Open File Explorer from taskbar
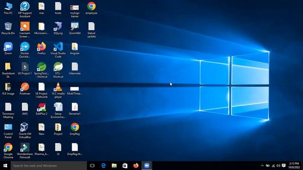Viewport: 303px width, 170px height. click(x=114, y=166)
